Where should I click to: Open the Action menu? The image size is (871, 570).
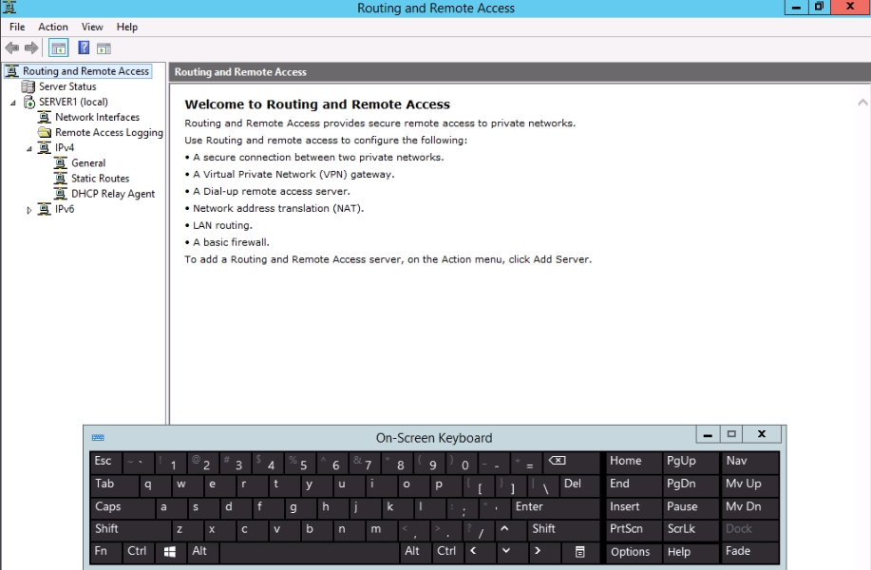pos(52,27)
